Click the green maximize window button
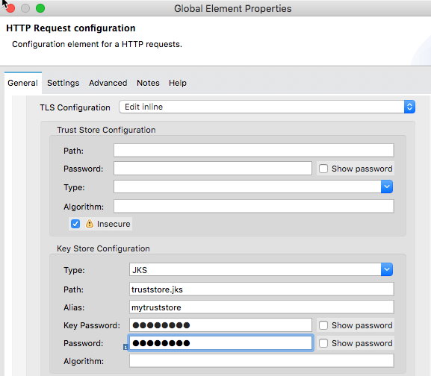Viewport: 431px width, 376px height. pos(40,8)
